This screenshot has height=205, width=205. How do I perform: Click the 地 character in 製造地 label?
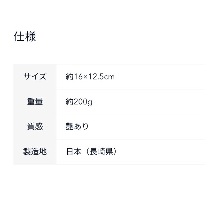(43, 152)
